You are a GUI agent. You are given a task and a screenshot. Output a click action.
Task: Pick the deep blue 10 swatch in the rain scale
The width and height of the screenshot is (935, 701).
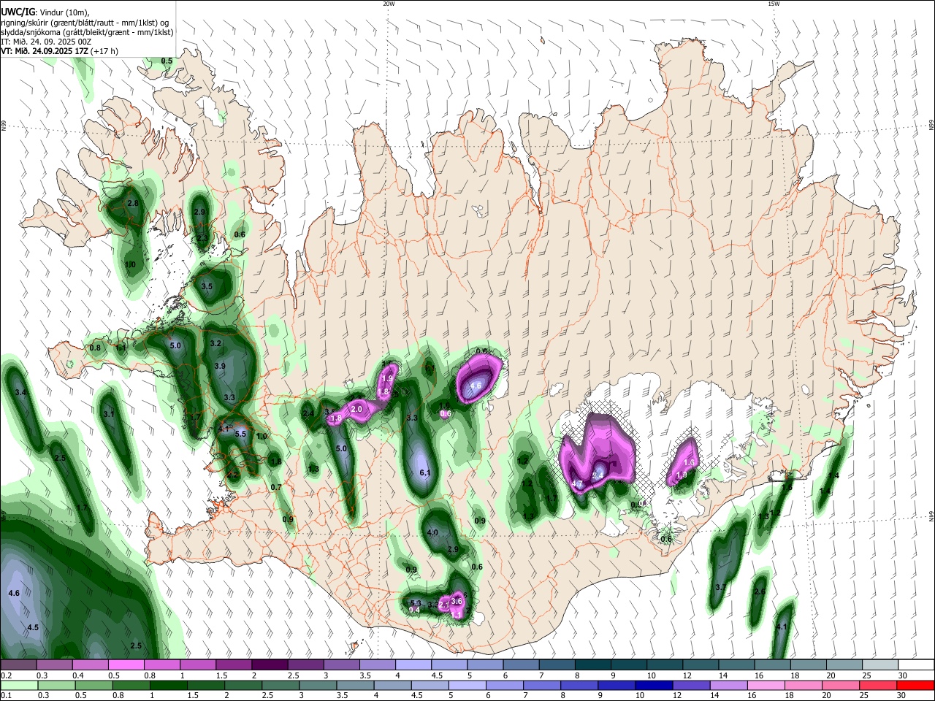coord(654,685)
